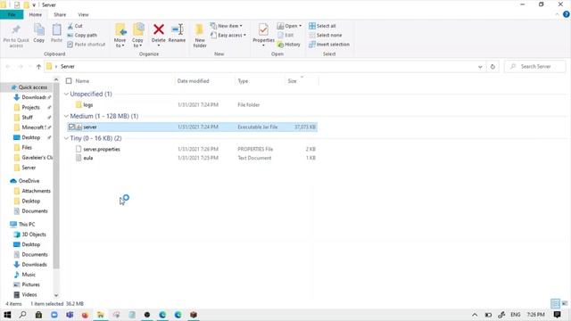
Task: Open the Stuff pinned folder
Action: coord(27,117)
